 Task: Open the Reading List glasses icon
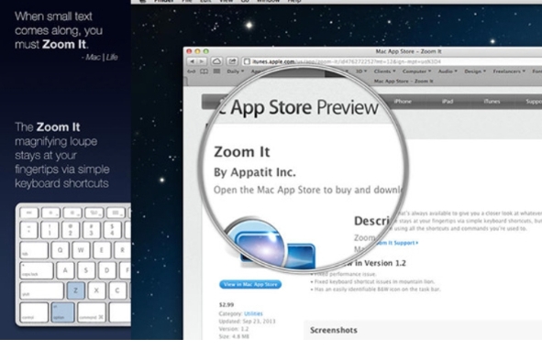click(x=192, y=71)
